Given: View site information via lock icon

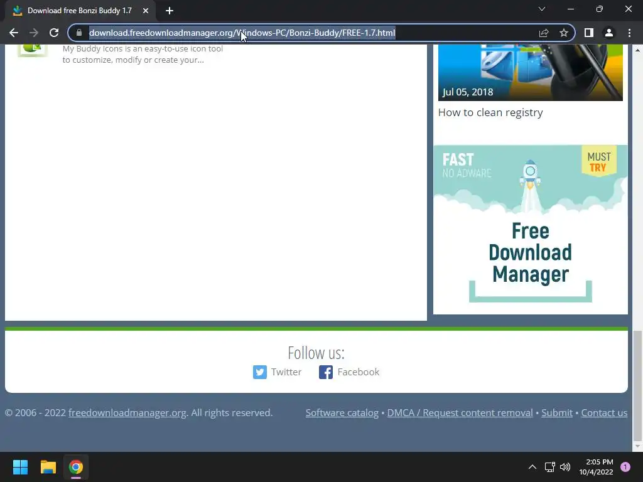Looking at the screenshot, I should point(79,33).
